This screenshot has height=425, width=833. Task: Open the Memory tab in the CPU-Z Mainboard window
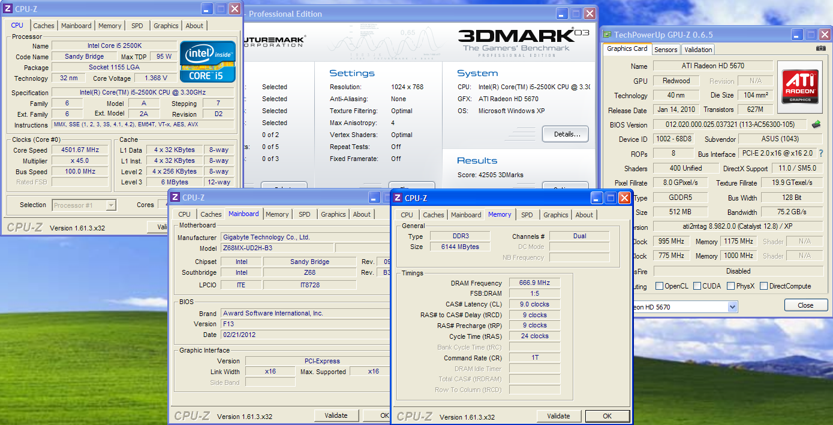pos(277,214)
